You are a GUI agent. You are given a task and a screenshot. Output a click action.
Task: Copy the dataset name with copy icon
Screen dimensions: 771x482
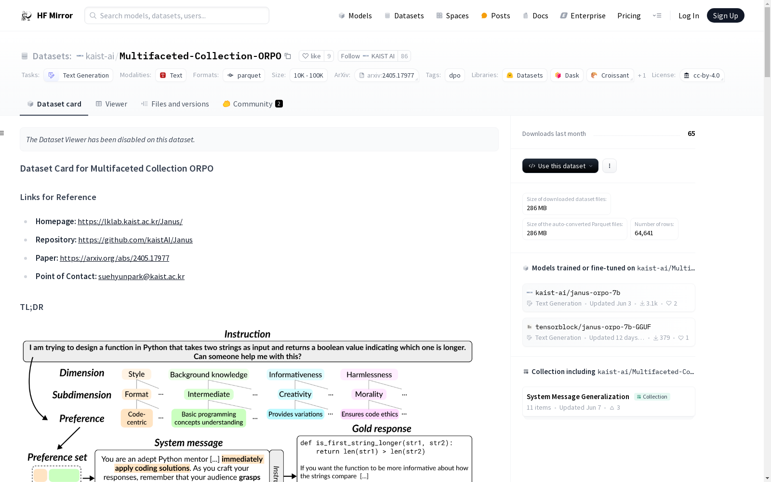click(288, 56)
